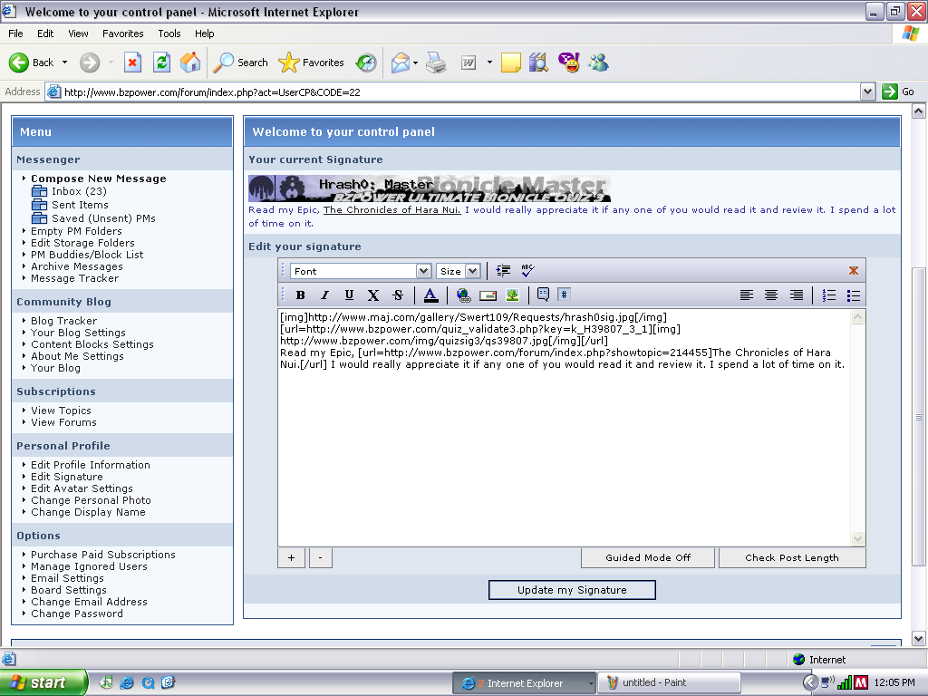Click the Windows Messenger toolbar icon
Screen dimensions: 928x696
point(598,63)
